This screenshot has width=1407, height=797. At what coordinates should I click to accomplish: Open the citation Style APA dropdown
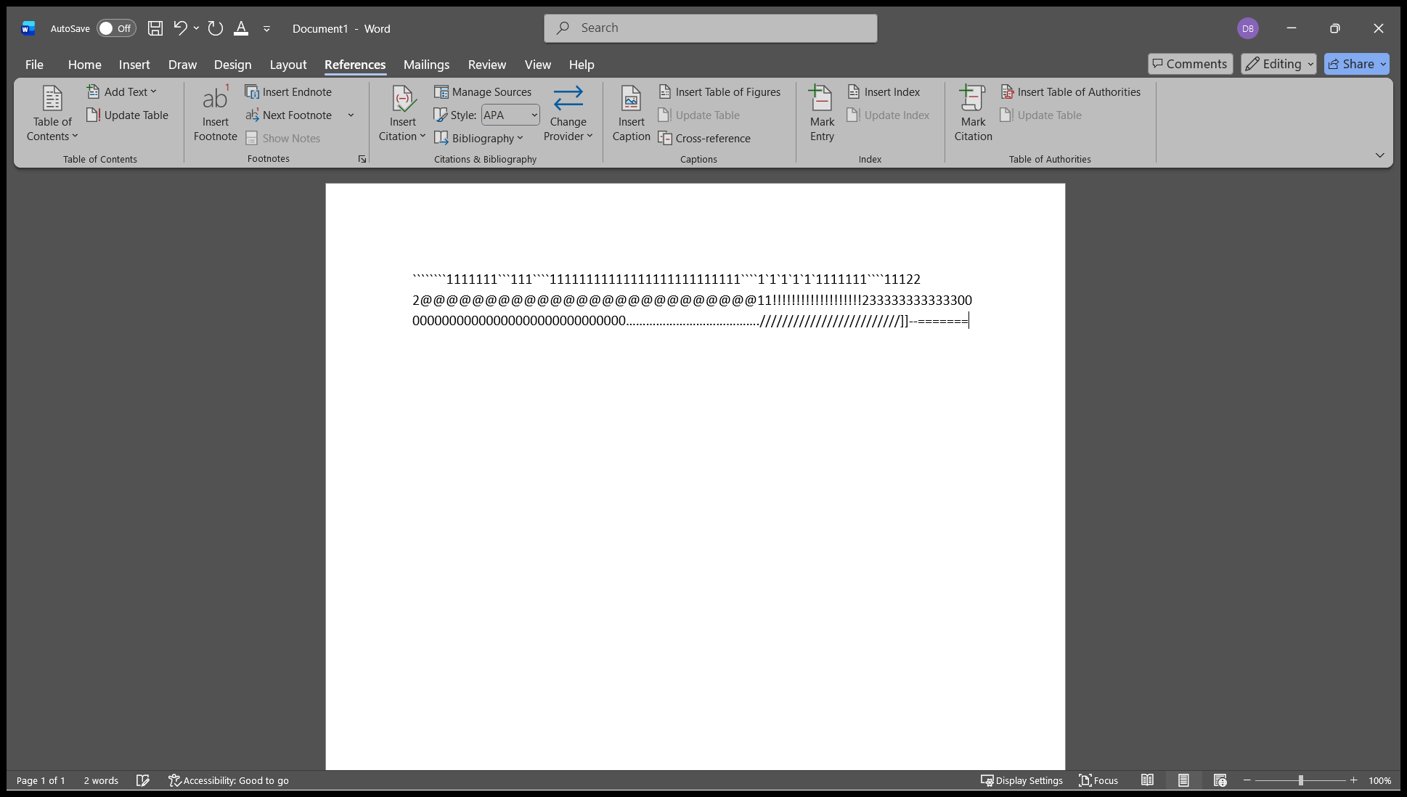point(510,115)
